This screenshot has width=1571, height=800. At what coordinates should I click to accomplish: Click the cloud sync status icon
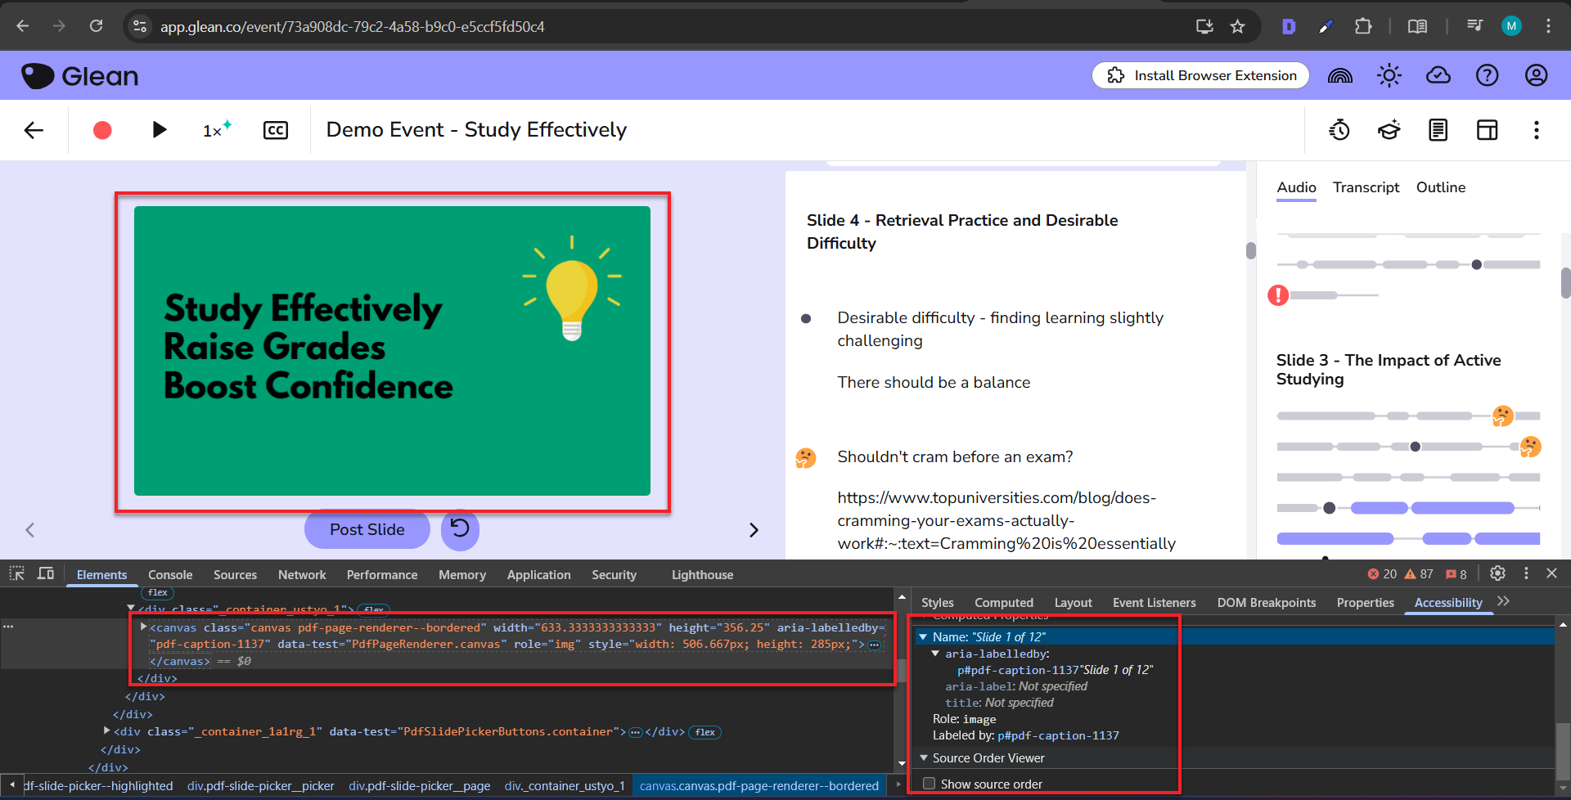pos(1438,75)
